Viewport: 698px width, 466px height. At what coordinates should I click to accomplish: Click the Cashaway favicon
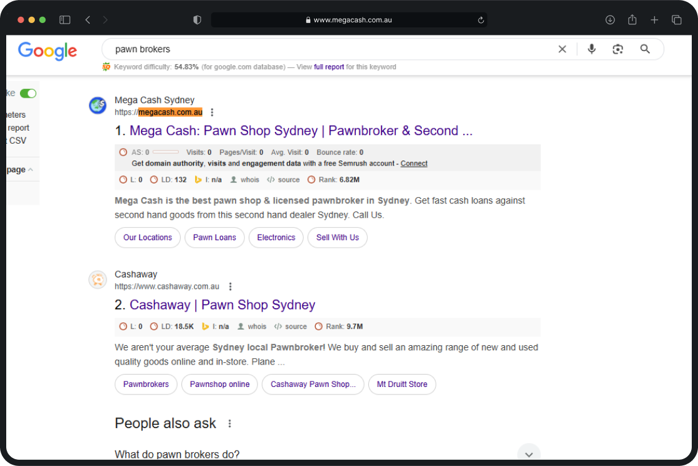click(97, 280)
